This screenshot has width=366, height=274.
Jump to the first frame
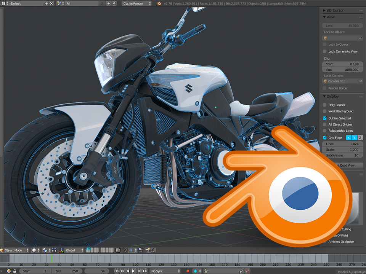coord(116,271)
